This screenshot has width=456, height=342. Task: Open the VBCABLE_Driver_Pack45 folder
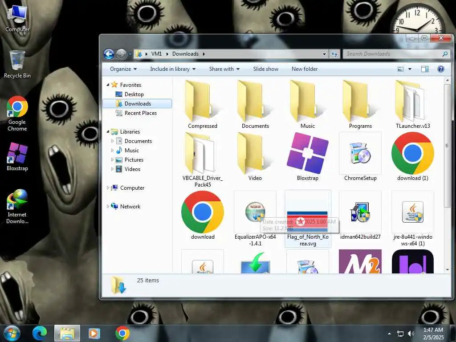tap(203, 159)
